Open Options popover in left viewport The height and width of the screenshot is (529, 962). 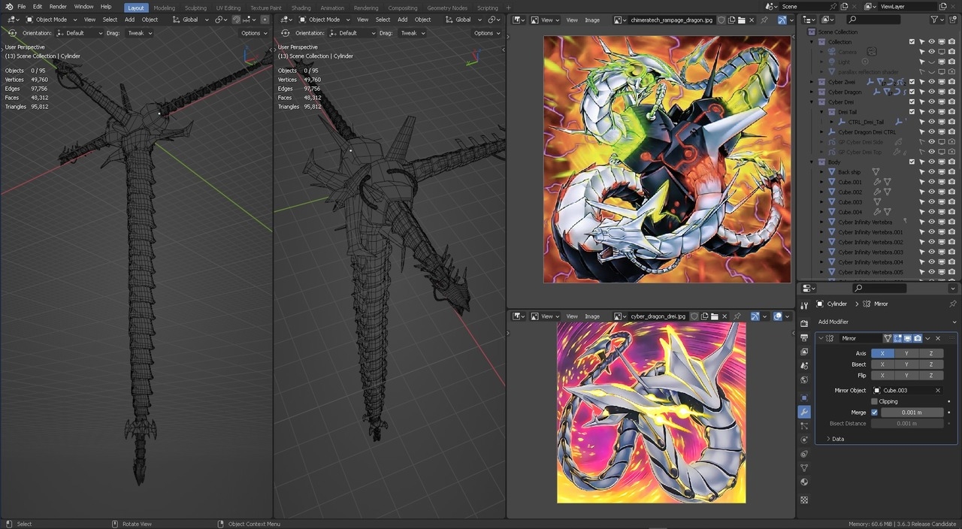click(253, 33)
